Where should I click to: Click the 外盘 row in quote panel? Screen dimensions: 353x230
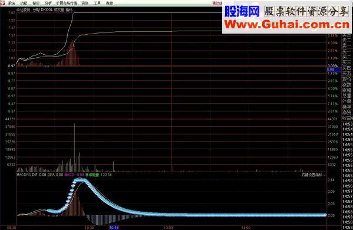pyautogui.click(x=347, y=101)
